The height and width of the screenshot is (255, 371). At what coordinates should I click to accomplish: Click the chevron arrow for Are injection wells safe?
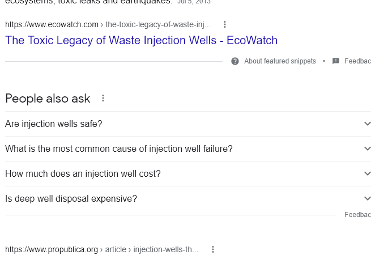coord(368,124)
